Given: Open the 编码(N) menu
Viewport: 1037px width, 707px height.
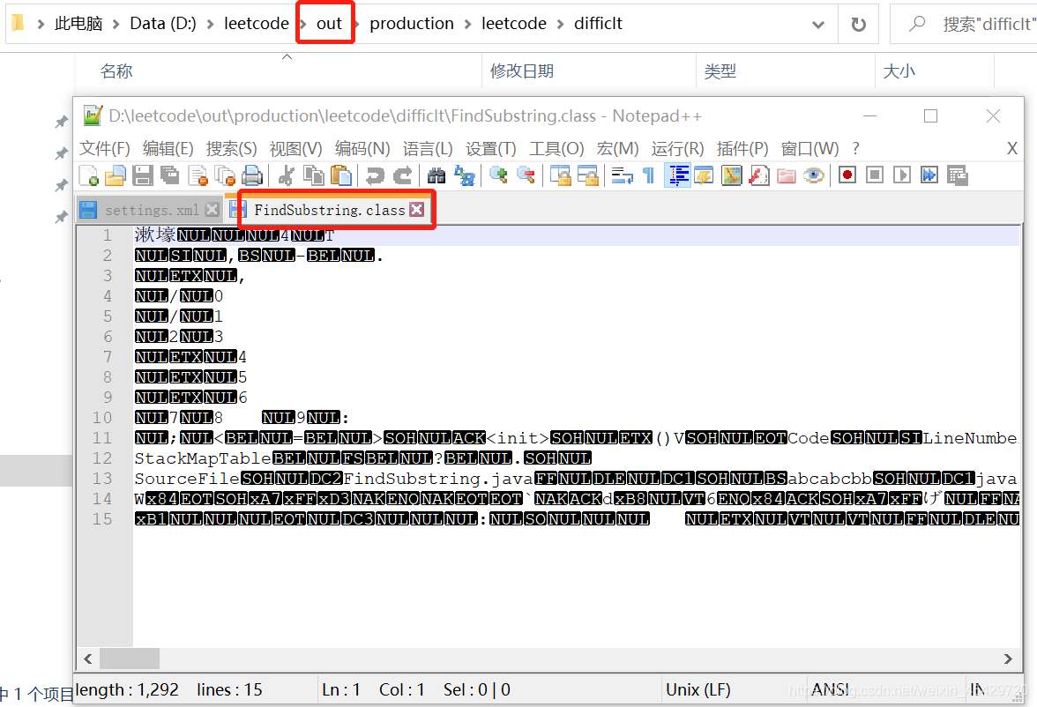Looking at the screenshot, I should point(362,148).
